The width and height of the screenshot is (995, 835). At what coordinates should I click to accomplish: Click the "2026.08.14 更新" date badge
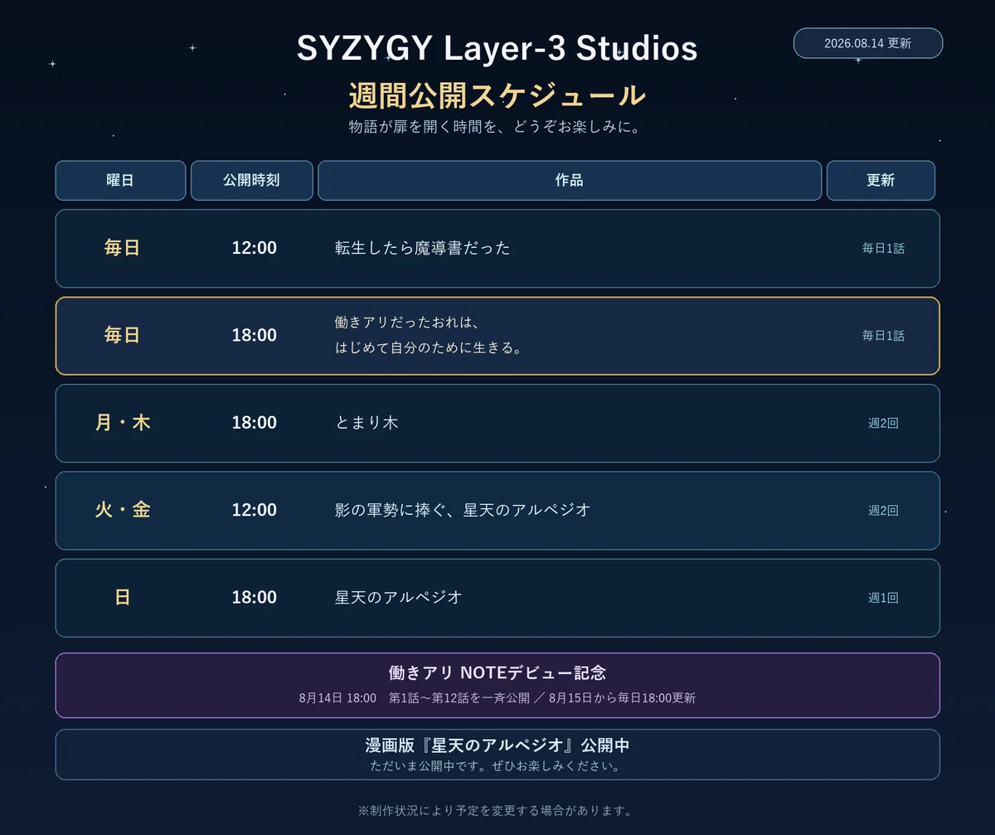click(868, 43)
